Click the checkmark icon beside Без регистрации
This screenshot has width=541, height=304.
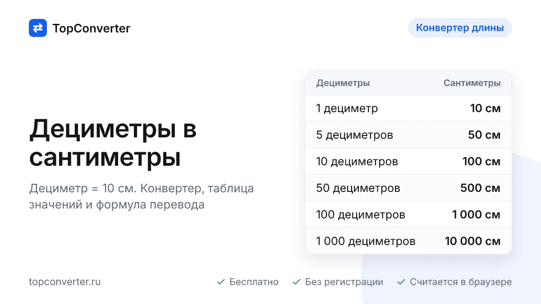click(x=297, y=282)
